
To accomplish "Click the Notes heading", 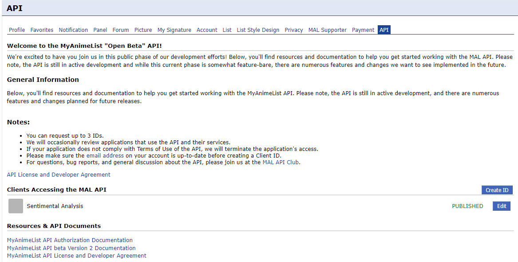I will pyautogui.click(x=19, y=122).
